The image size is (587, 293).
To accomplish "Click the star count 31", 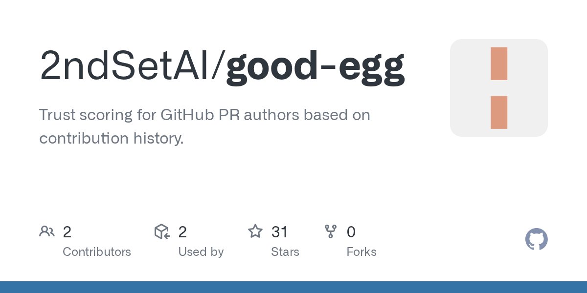I will (279, 232).
